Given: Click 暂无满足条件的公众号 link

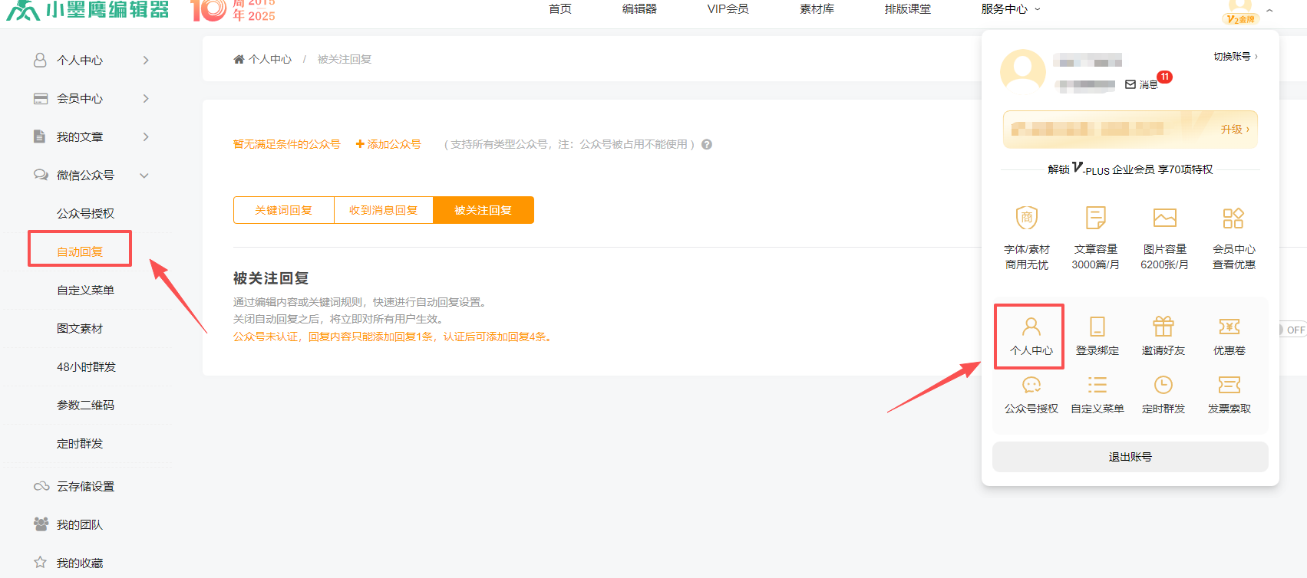Looking at the screenshot, I should [287, 144].
